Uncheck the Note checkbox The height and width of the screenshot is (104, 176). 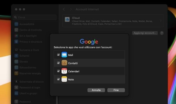(58, 79)
